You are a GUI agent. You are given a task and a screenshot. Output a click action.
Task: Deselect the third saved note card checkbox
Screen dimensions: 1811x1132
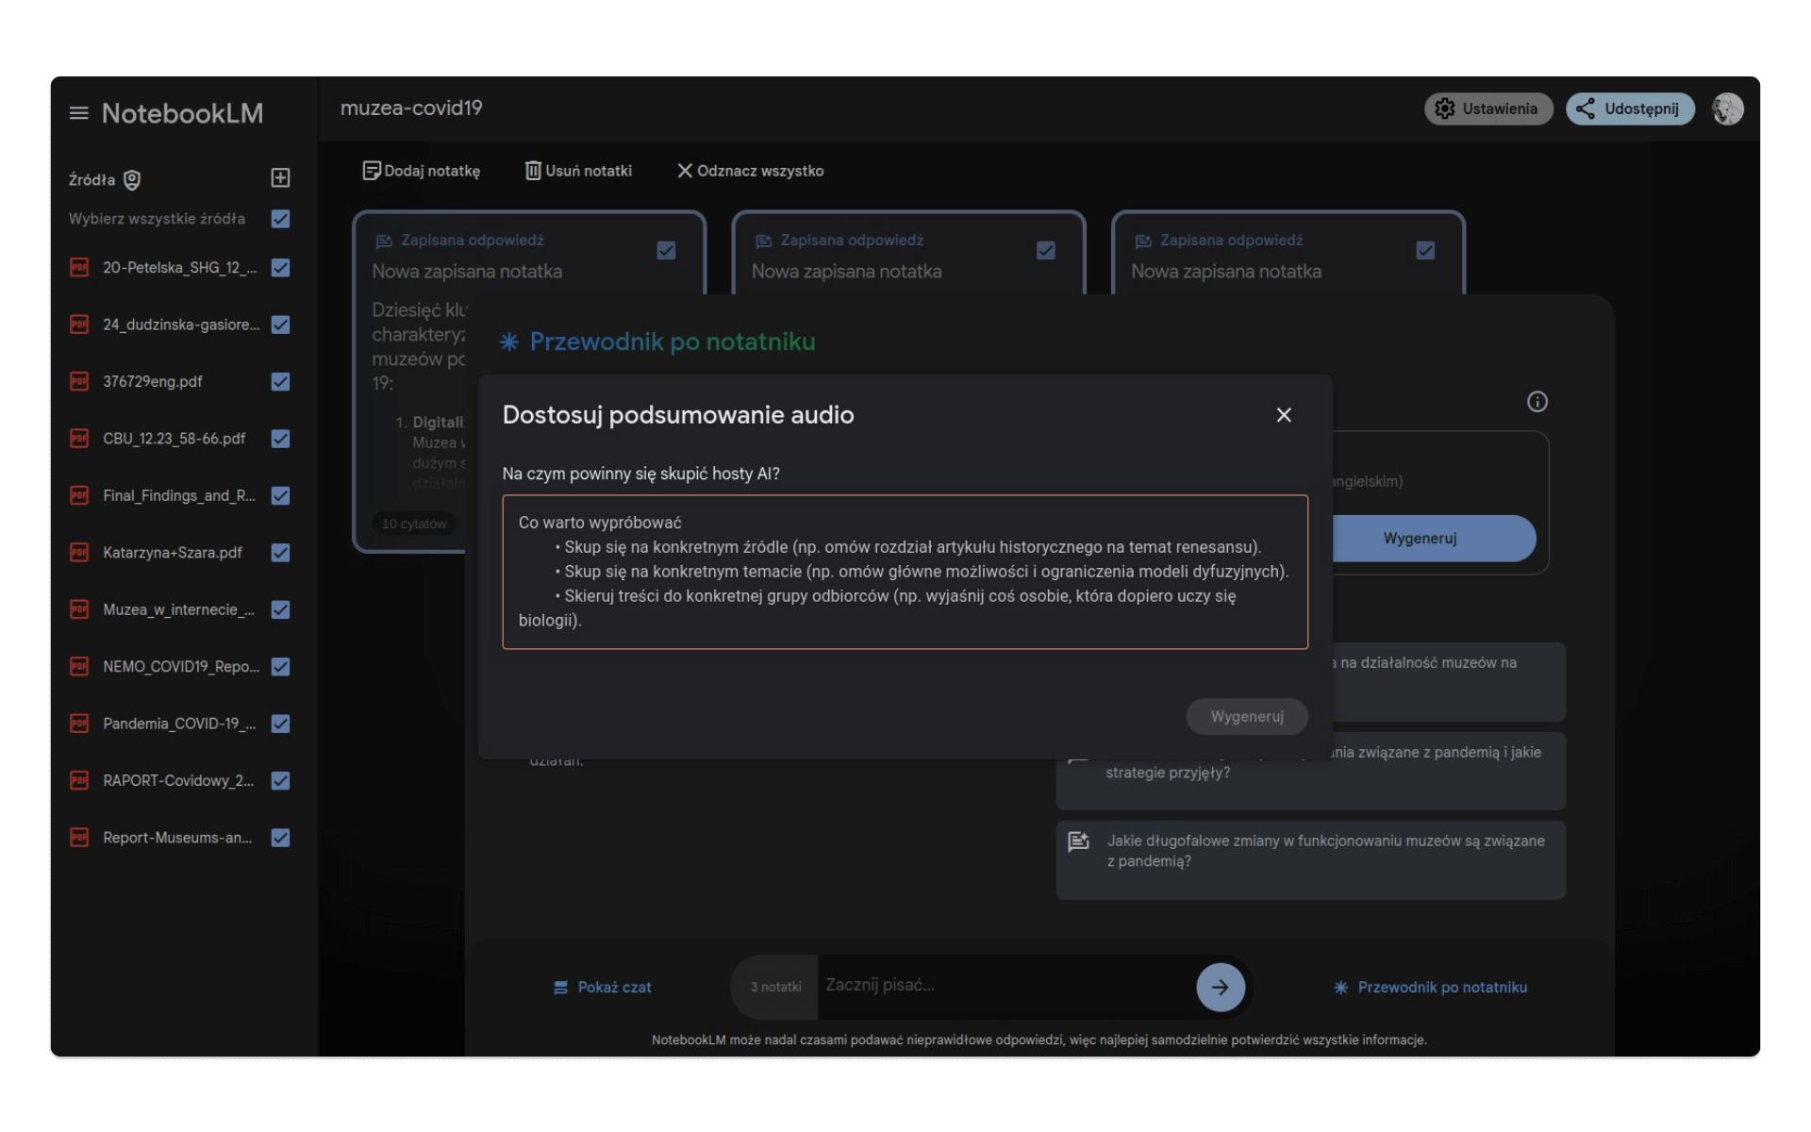[x=1425, y=250]
